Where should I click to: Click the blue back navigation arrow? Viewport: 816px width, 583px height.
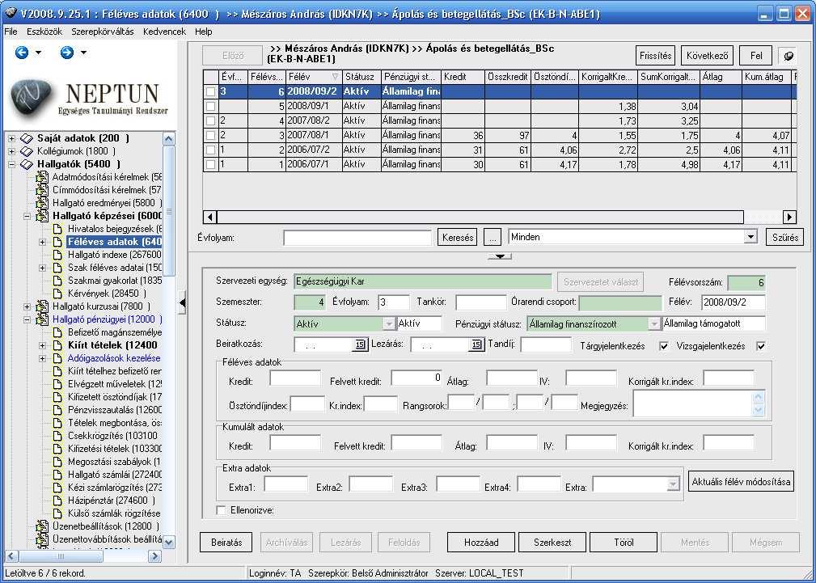(21, 52)
